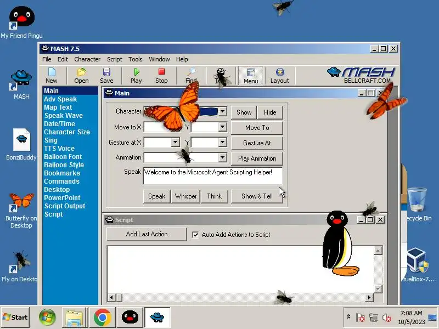Click the Play Animation button
Screen dimensions: 439x329
click(257, 158)
